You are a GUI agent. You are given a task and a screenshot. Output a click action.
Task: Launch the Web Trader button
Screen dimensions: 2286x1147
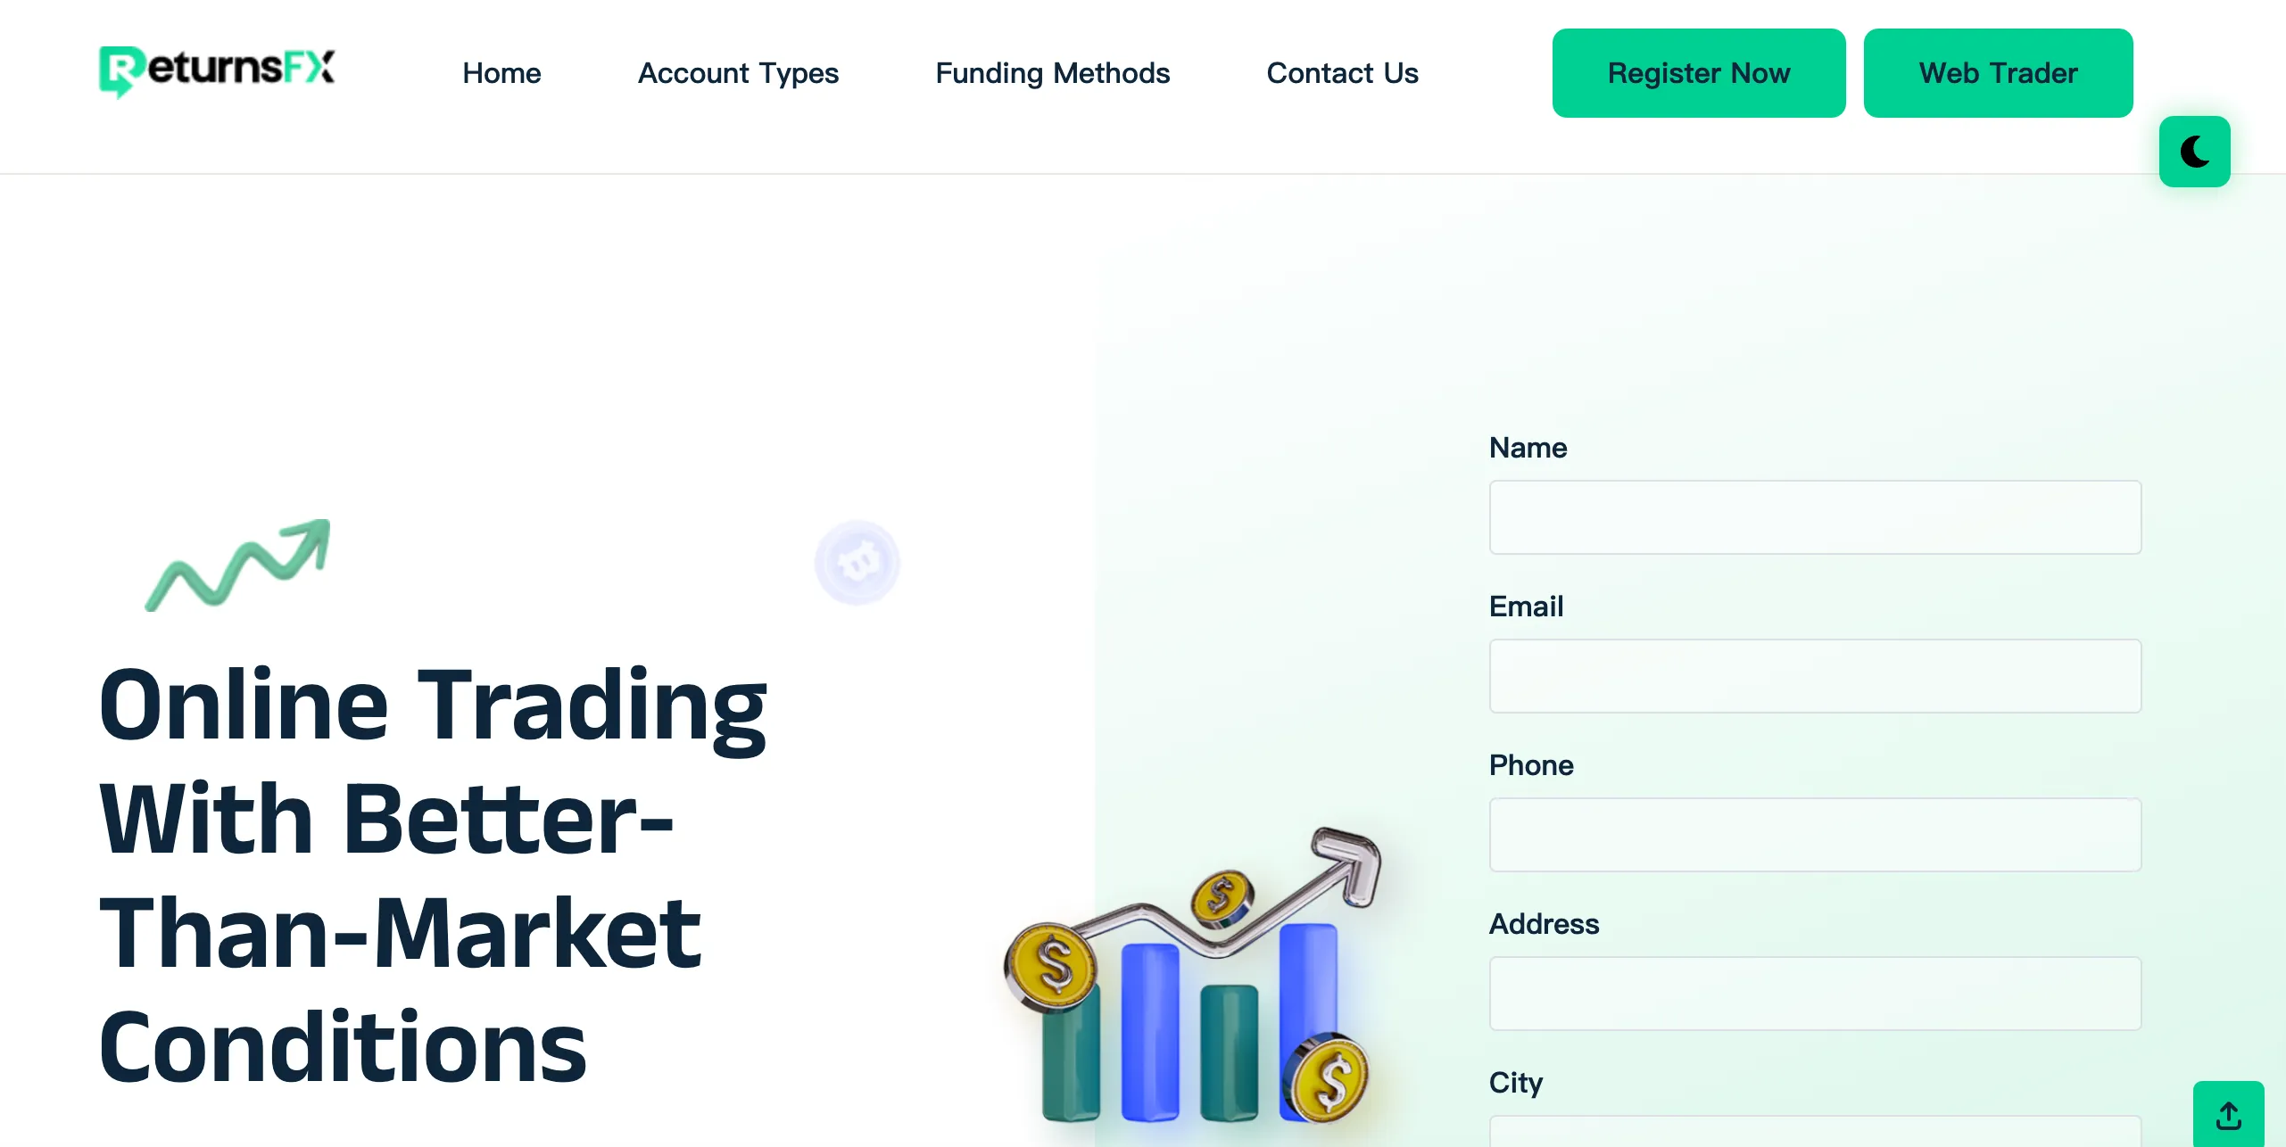(1998, 73)
